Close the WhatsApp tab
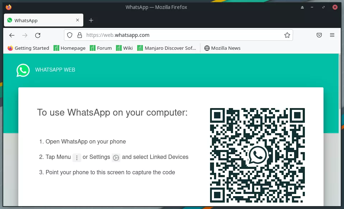This screenshot has height=209, width=344. 78,20
